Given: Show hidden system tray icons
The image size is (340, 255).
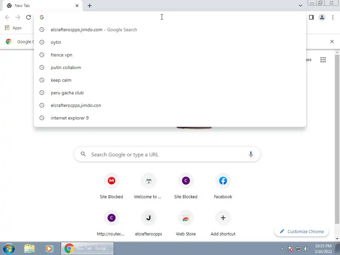Looking at the screenshot, I should 282,249.
